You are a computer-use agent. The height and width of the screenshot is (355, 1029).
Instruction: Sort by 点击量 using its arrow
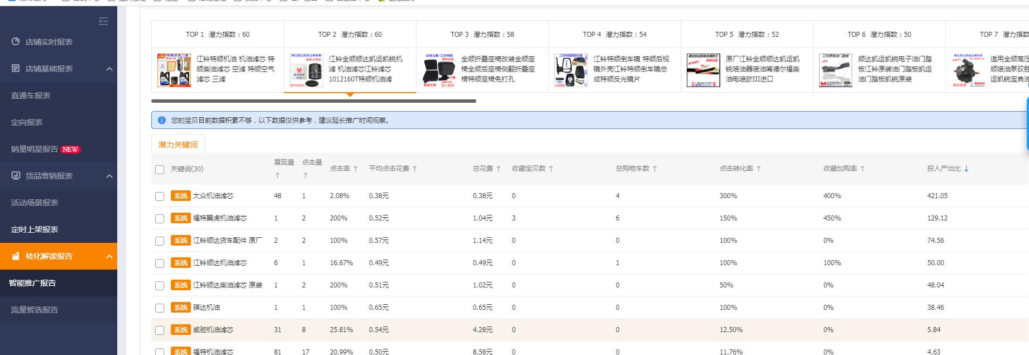coord(305,175)
